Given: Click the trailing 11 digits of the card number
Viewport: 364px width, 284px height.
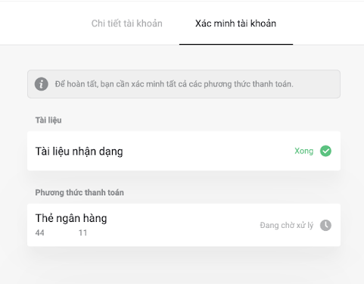Looking at the screenshot, I should (x=82, y=233).
